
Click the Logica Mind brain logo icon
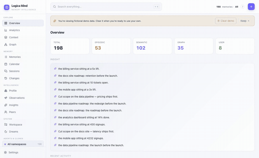coord(7,7)
